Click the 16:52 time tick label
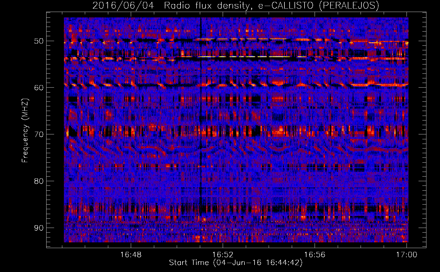440x272 pixels. click(223, 255)
